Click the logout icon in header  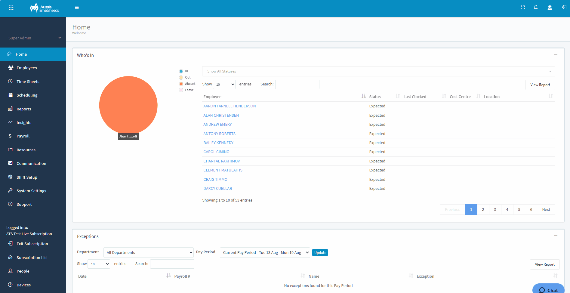(x=564, y=8)
